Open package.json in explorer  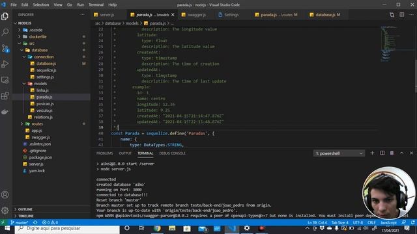click(x=40, y=157)
